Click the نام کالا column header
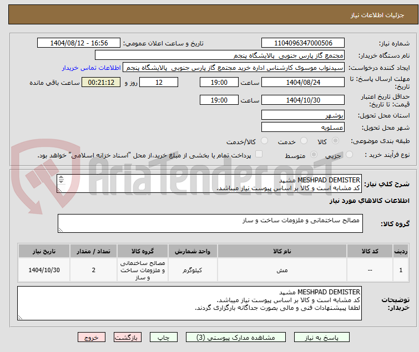419x352 pixels. click(282, 251)
